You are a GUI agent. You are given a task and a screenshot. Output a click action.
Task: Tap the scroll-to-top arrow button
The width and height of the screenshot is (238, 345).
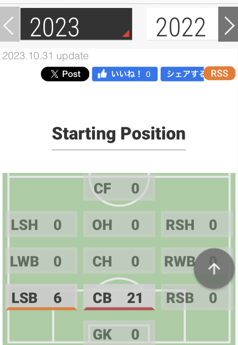(x=214, y=269)
